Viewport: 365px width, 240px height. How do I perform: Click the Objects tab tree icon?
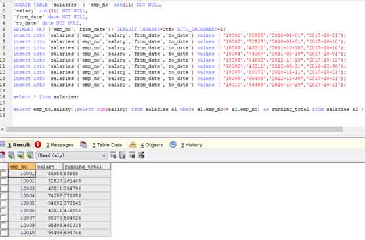133,144
